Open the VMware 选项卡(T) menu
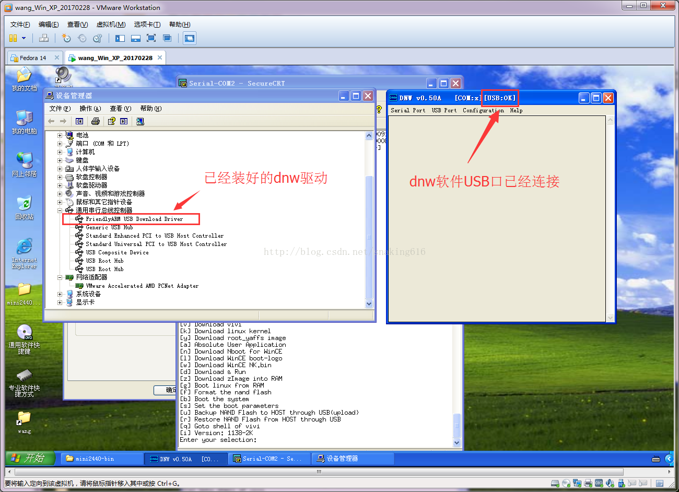The image size is (679, 492). (x=147, y=25)
